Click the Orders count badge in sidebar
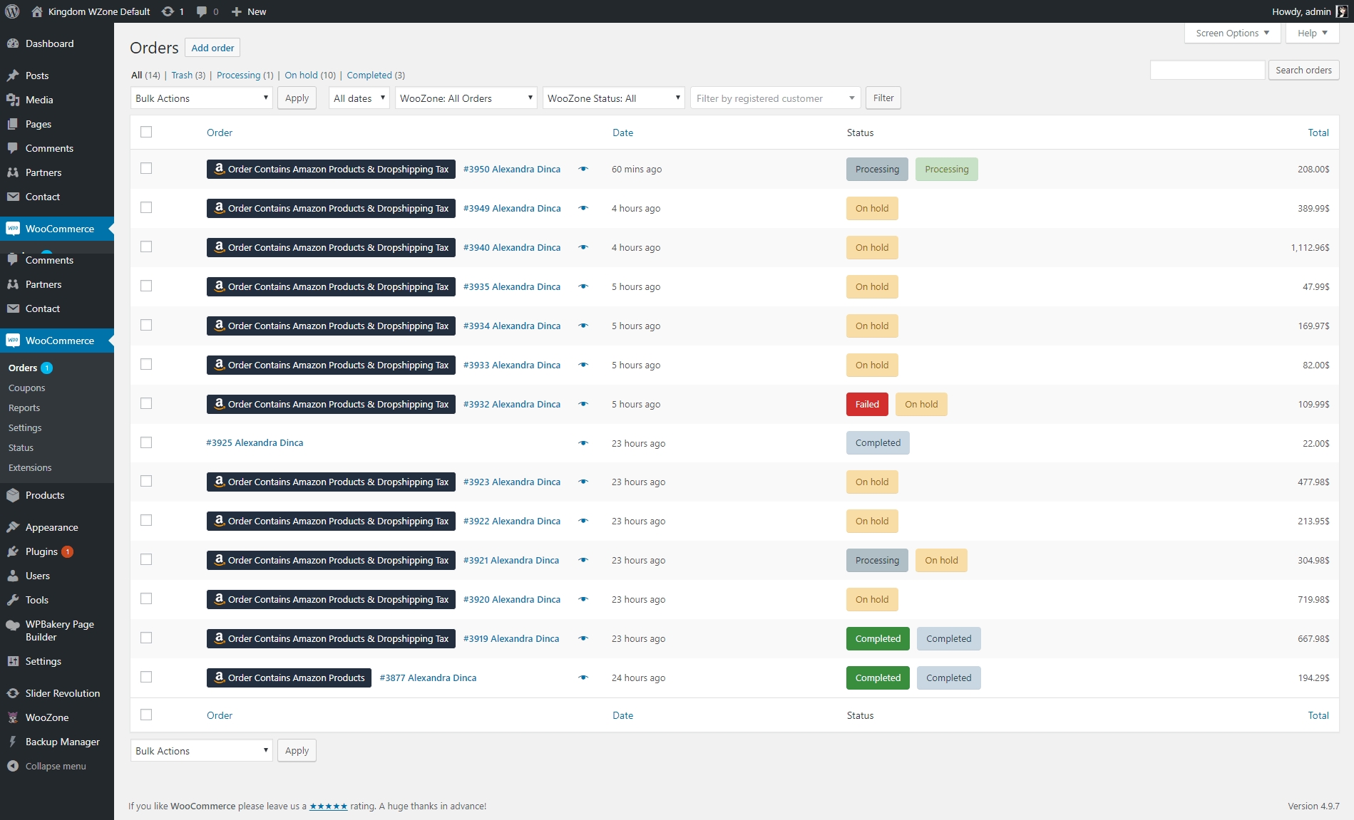Screen dimensions: 1354x820 point(47,368)
